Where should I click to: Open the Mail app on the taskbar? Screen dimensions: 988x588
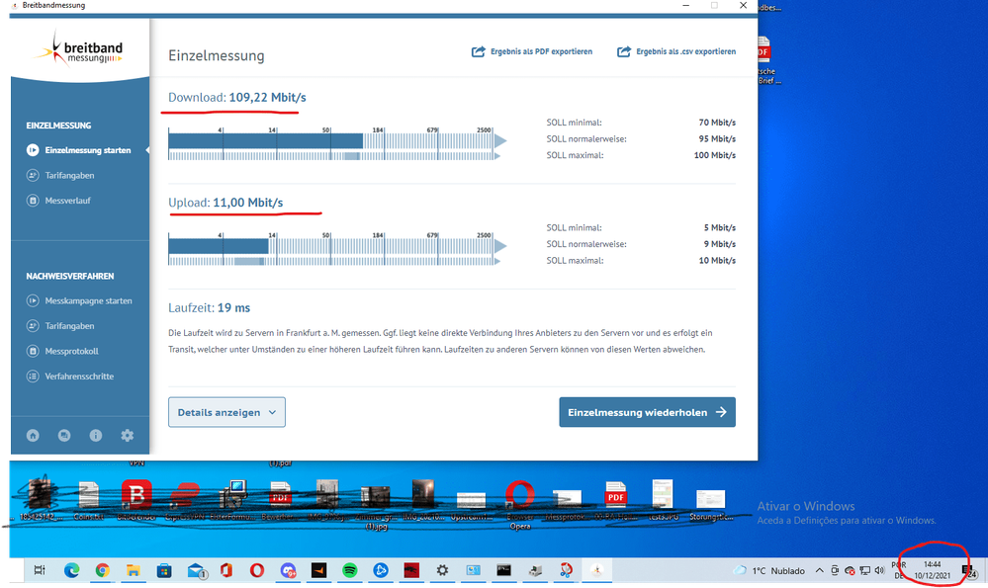point(197,570)
